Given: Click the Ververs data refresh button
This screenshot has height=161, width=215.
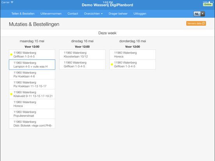Looking at the screenshot, I should click(x=196, y=23).
